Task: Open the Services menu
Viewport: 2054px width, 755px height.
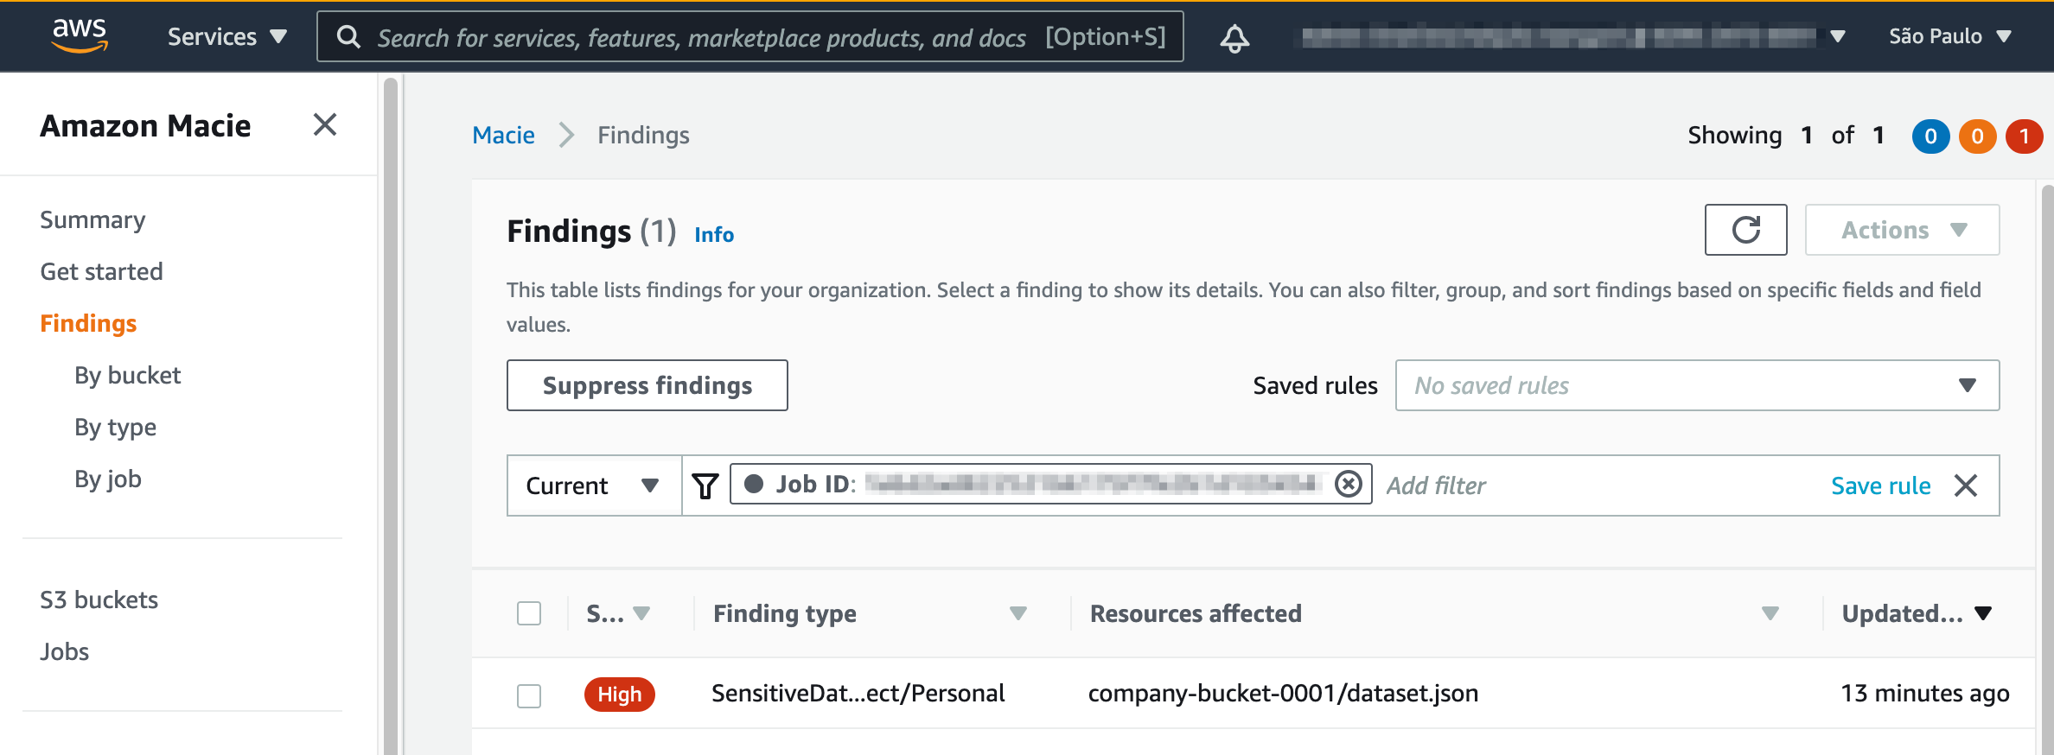Action: pos(226,36)
